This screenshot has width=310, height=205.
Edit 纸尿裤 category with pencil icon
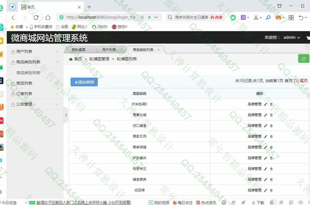pyautogui.click(x=266, y=190)
